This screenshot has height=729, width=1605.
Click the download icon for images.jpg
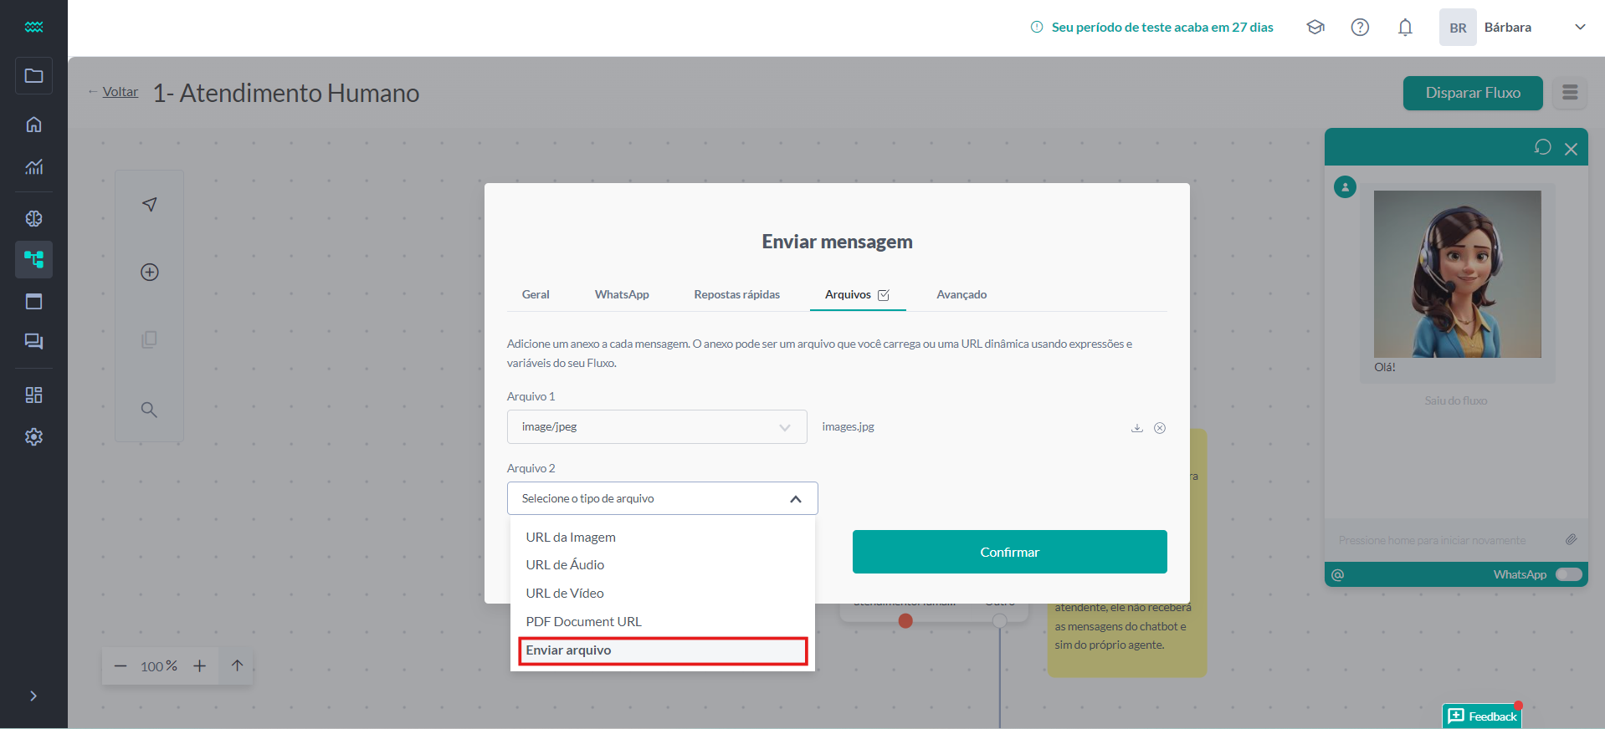(1137, 428)
